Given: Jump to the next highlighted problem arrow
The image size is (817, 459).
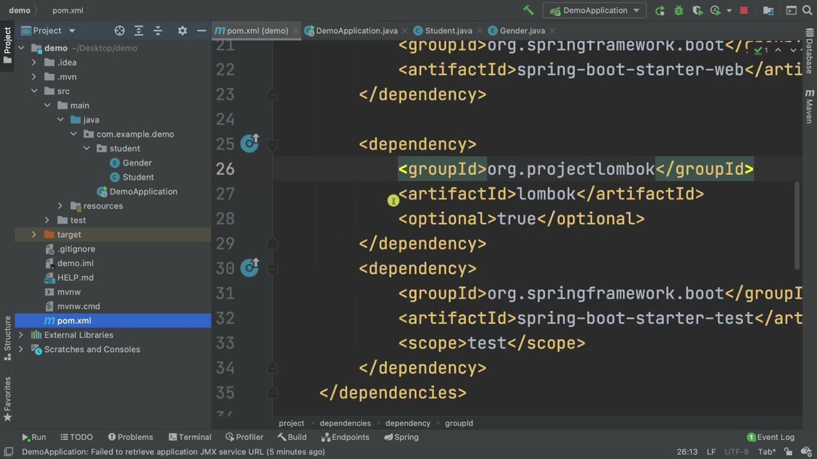Looking at the screenshot, I should coord(793,50).
